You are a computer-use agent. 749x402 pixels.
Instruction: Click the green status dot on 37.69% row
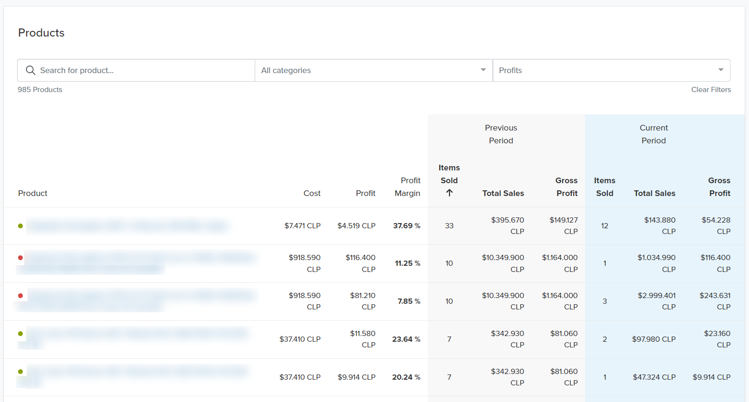[20, 226]
